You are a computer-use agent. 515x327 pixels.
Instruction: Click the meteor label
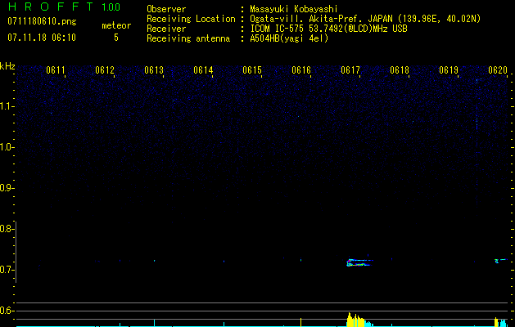tap(116, 25)
